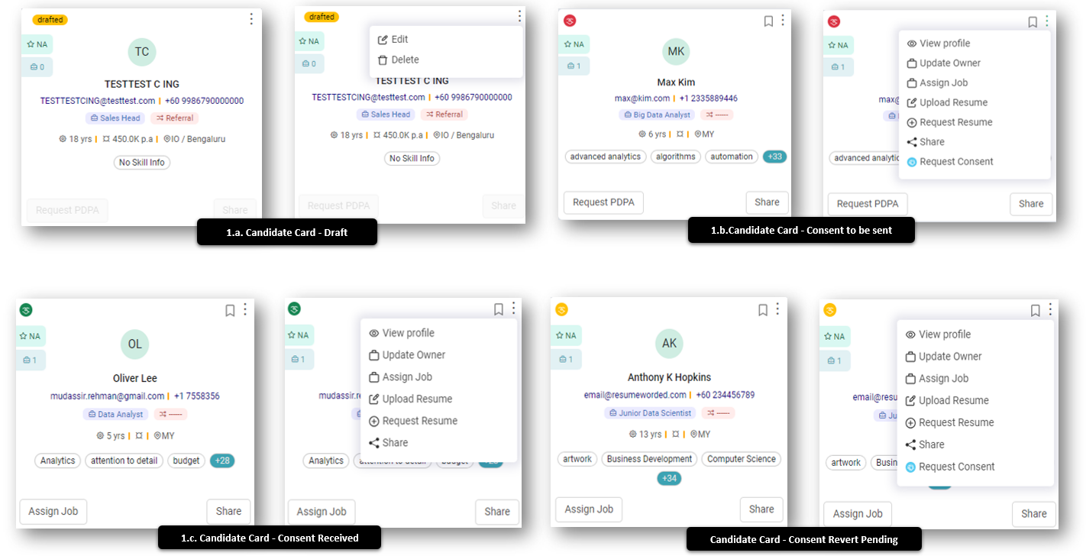Click the MK avatar circle

click(x=676, y=52)
